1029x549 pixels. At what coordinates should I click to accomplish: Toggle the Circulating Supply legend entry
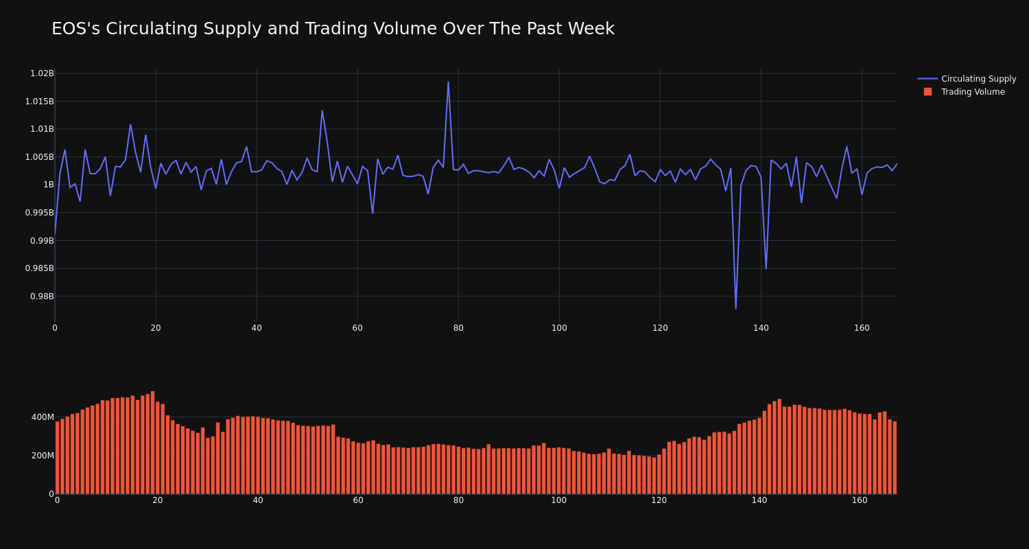(967, 79)
